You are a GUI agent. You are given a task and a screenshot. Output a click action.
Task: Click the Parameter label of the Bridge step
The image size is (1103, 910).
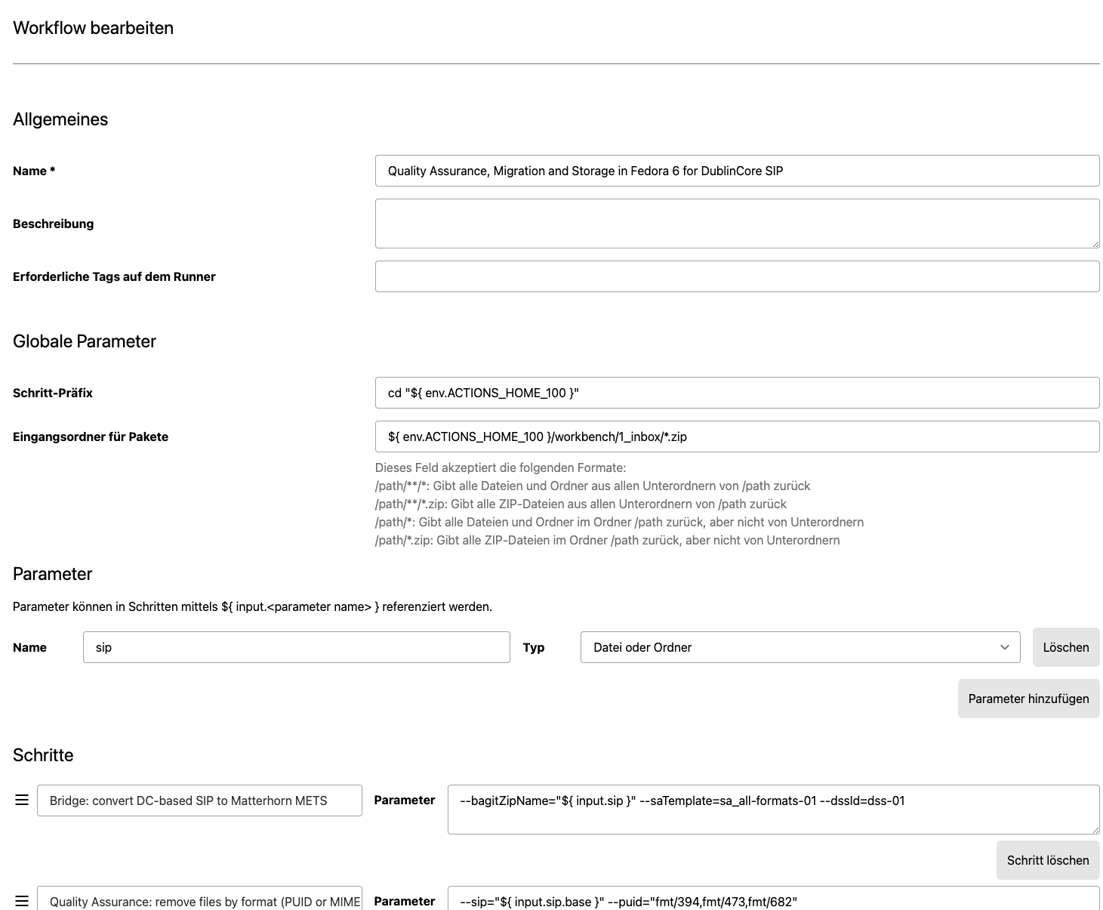405,800
